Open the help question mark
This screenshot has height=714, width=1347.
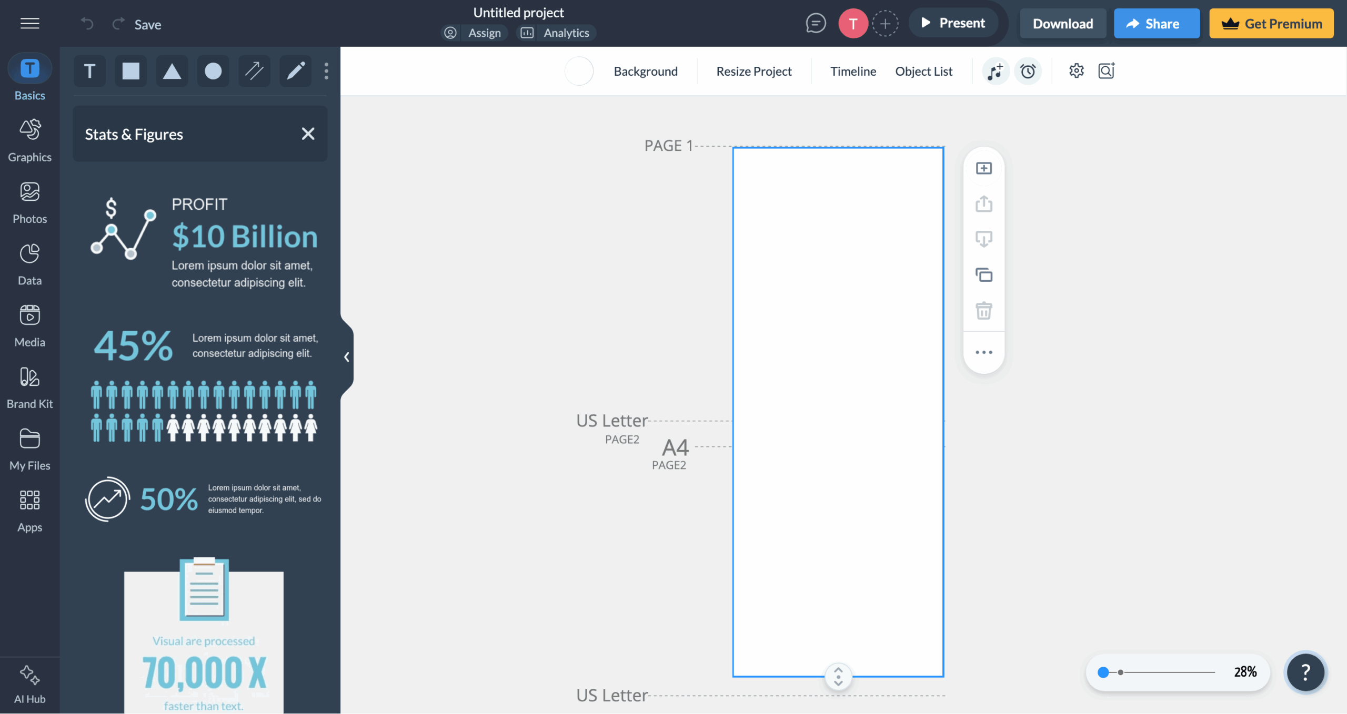click(1305, 672)
